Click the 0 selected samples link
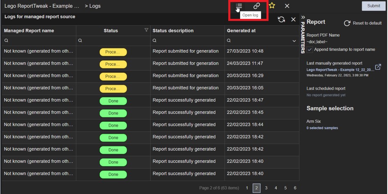Viewport: 388px width, 194px height. (x=322, y=128)
